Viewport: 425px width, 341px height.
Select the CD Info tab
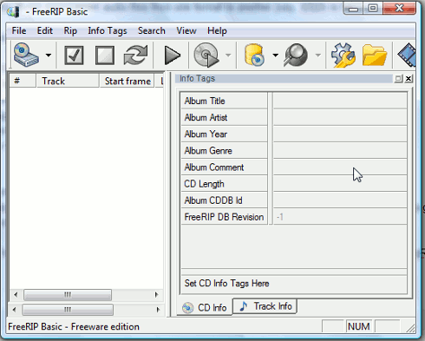(205, 307)
